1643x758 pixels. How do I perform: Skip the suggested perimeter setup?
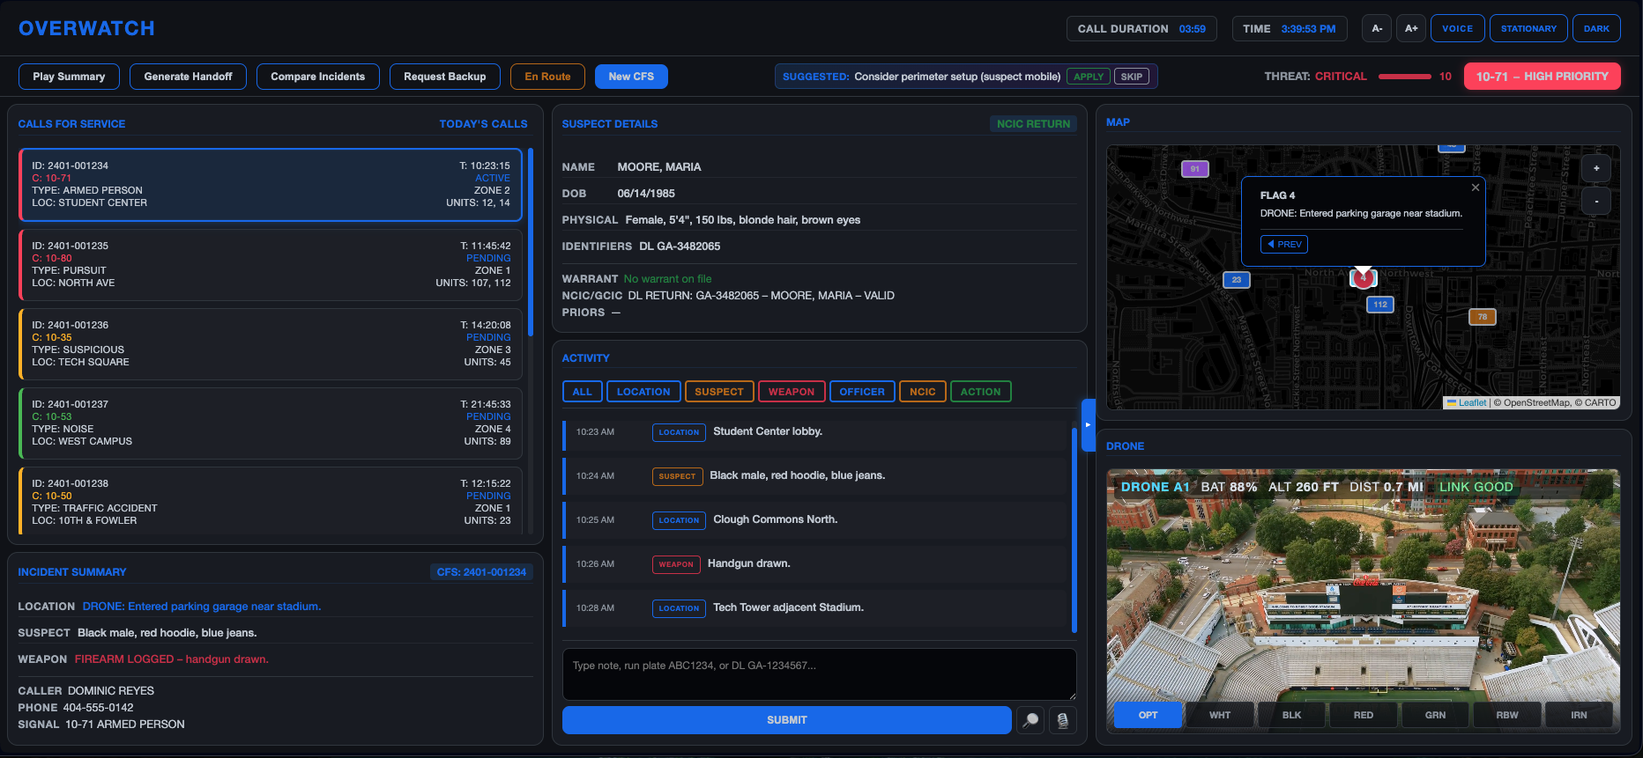click(1132, 77)
